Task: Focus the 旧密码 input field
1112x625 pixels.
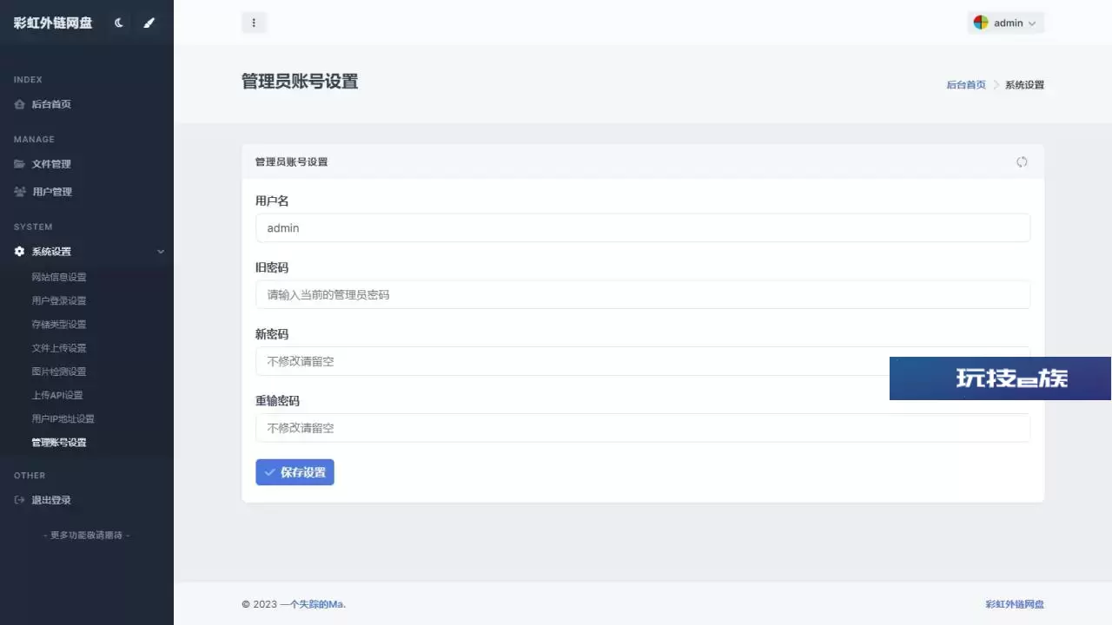Action: (x=643, y=295)
